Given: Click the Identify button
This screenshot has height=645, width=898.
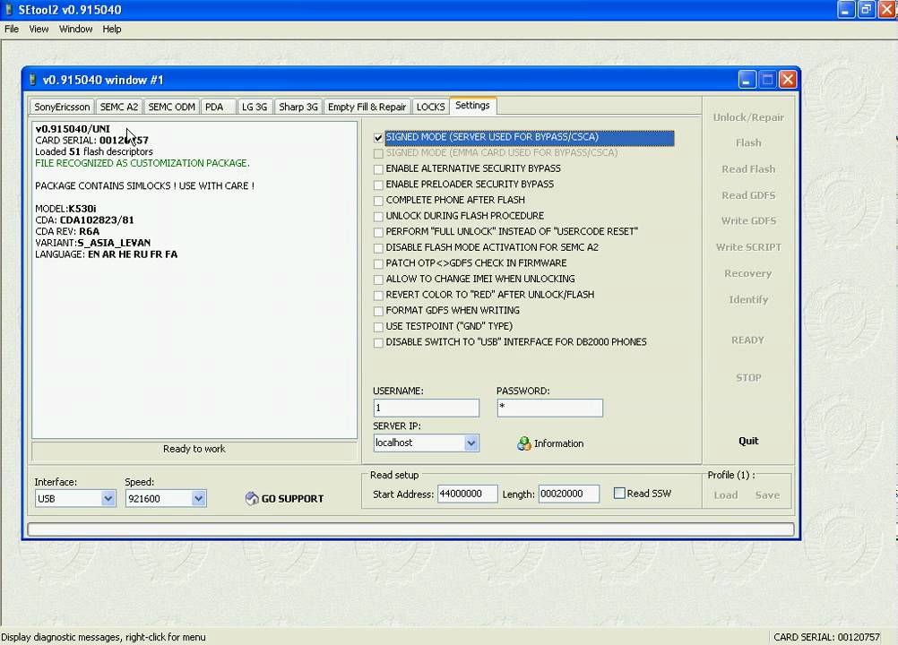Looking at the screenshot, I should [748, 300].
